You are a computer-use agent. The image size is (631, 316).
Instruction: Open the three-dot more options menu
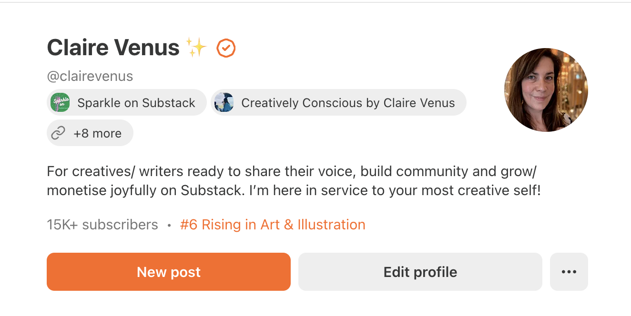point(569,271)
